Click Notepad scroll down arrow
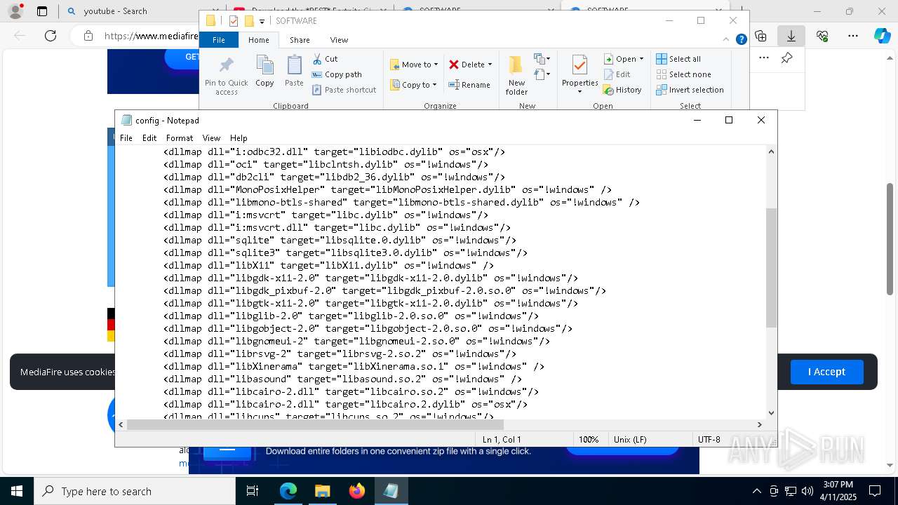Screen dimensions: 898x505 [771, 413]
